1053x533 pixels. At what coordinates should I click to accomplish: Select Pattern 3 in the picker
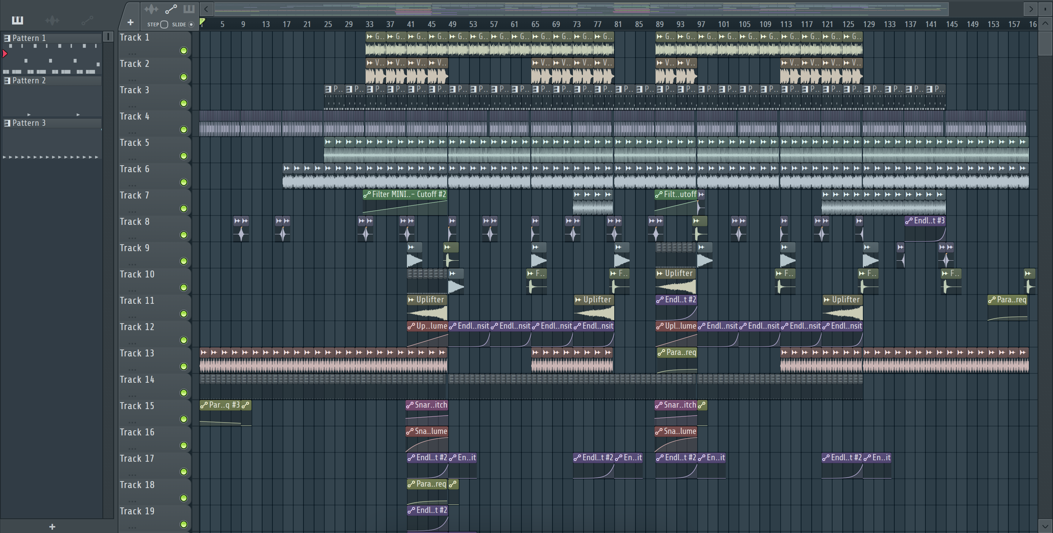(x=52, y=123)
